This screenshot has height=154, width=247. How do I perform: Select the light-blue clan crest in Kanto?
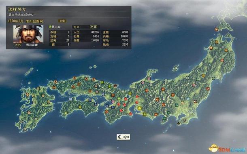tap(188, 99)
